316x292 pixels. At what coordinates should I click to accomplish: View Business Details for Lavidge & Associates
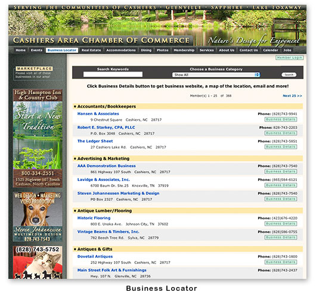point(281,185)
